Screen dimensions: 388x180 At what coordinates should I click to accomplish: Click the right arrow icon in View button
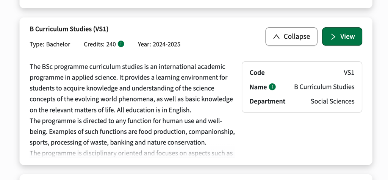click(x=333, y=36)
